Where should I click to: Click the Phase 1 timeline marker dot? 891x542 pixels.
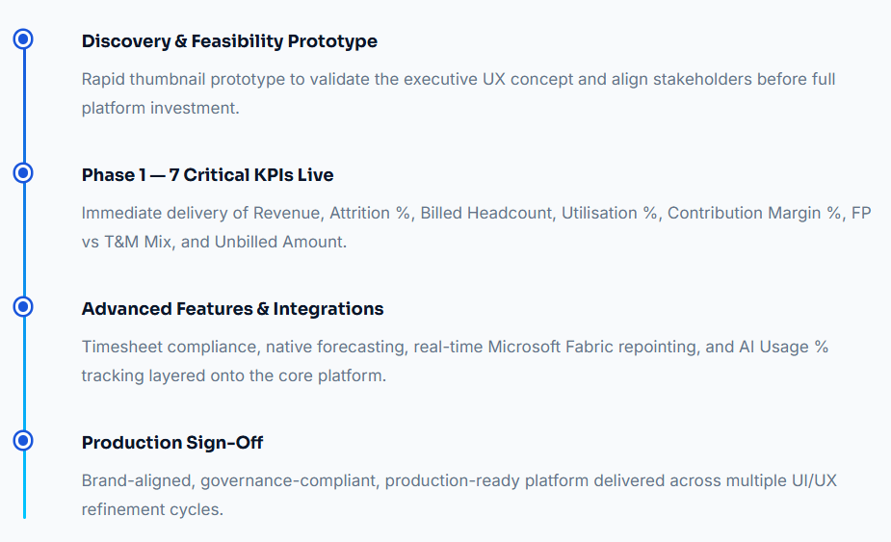[23, 173]
